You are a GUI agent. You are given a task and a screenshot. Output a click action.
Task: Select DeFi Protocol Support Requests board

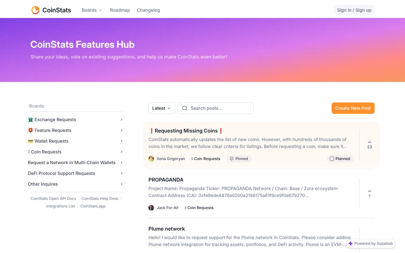(x=61, y=173)
